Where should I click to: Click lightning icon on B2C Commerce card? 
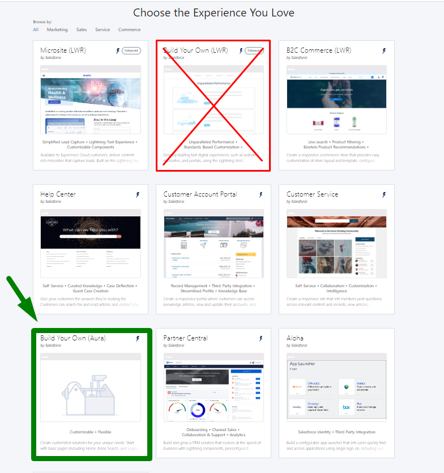(383, 51)
